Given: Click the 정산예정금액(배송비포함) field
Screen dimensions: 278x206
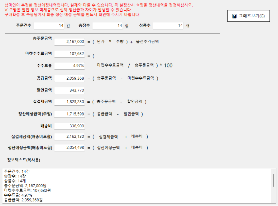Looking at the screenshot, I should (x=69, y=148).
